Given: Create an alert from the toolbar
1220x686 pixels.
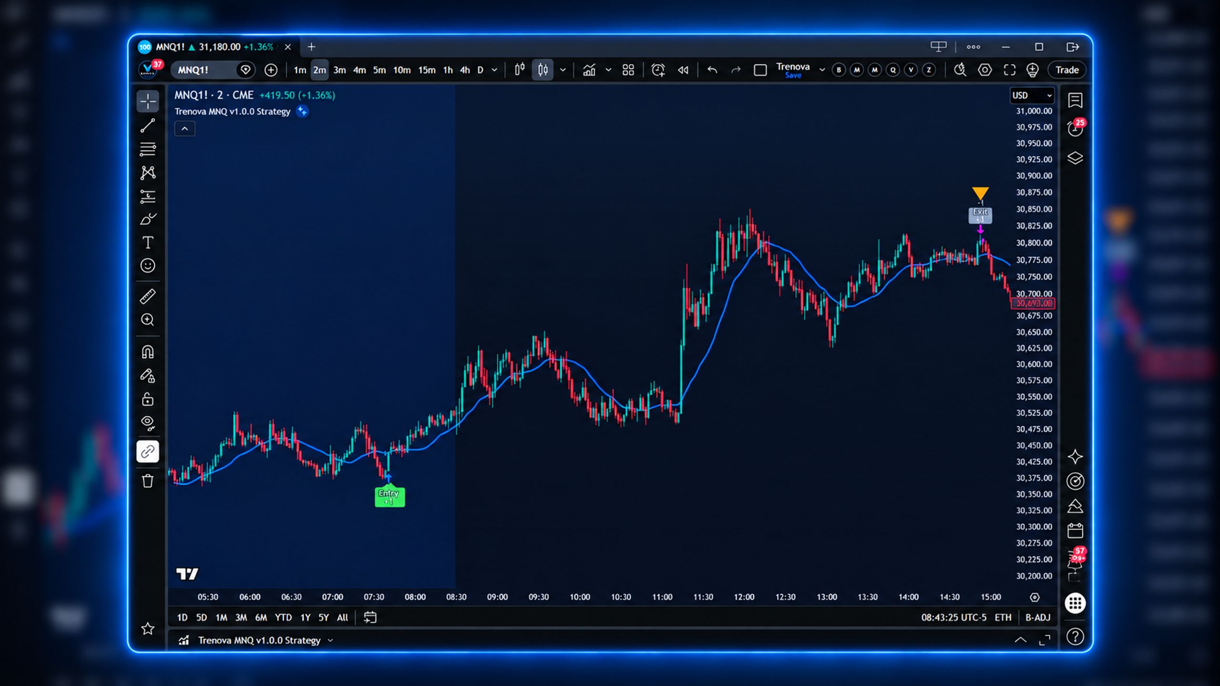Looking at the screenshot, I should (x=658, y=70).
